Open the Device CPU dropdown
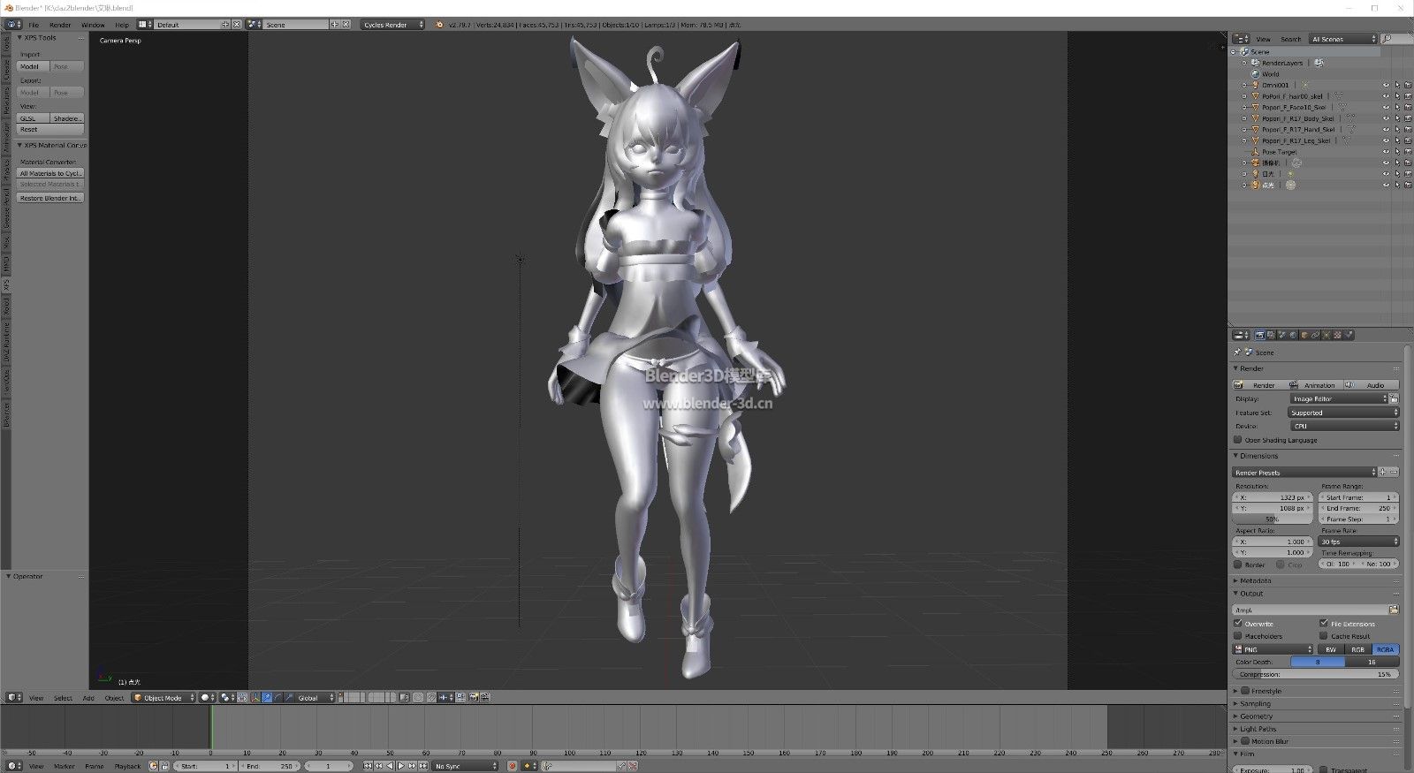Image resolution: width=1414 pixels, height=773 pixels. (1344, 426)
